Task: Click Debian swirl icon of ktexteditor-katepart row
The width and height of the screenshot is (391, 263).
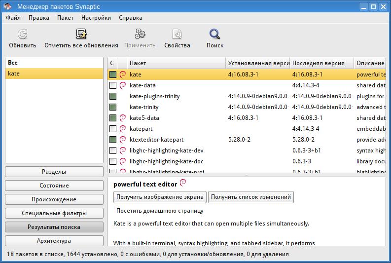Action: point(122,140)
